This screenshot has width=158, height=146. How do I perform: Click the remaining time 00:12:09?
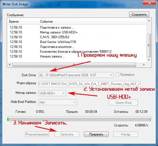[141, 111]
